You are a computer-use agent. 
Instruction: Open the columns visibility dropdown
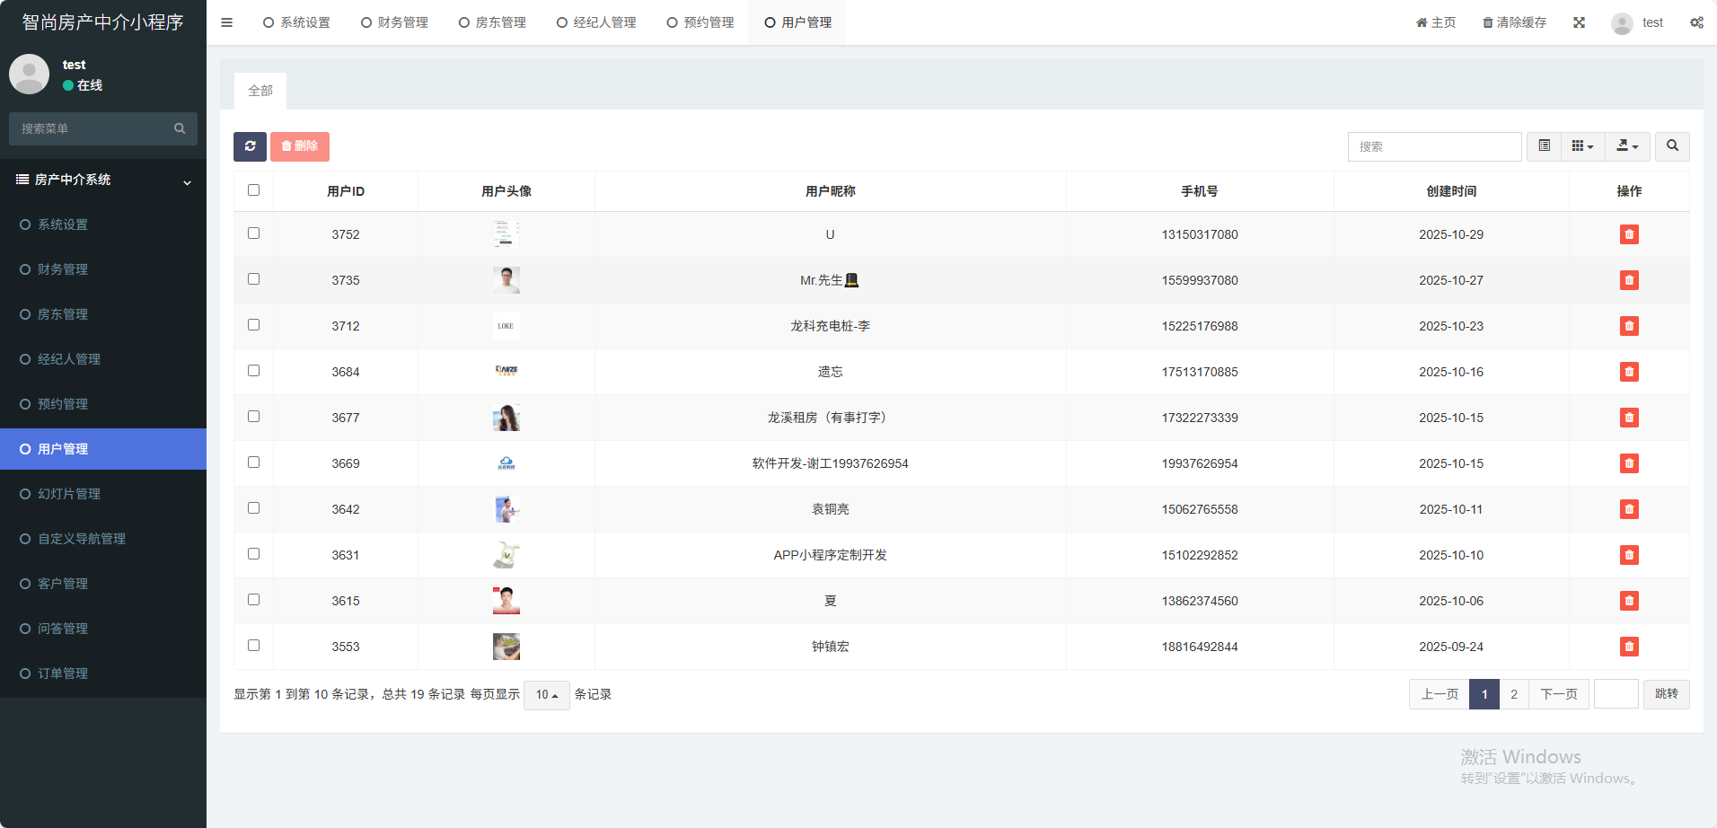1582,146
